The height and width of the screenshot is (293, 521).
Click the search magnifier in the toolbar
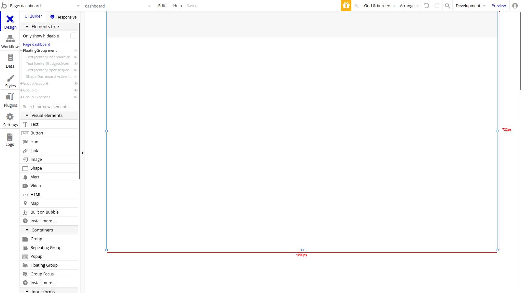coord(447,6)
